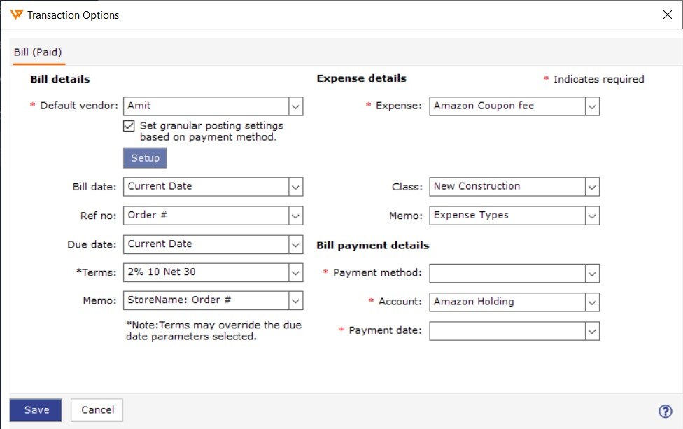Expand the Terms dropdown 2% 10 Net 30
This screenshot has height=429, width=683.
click(213, 273)
